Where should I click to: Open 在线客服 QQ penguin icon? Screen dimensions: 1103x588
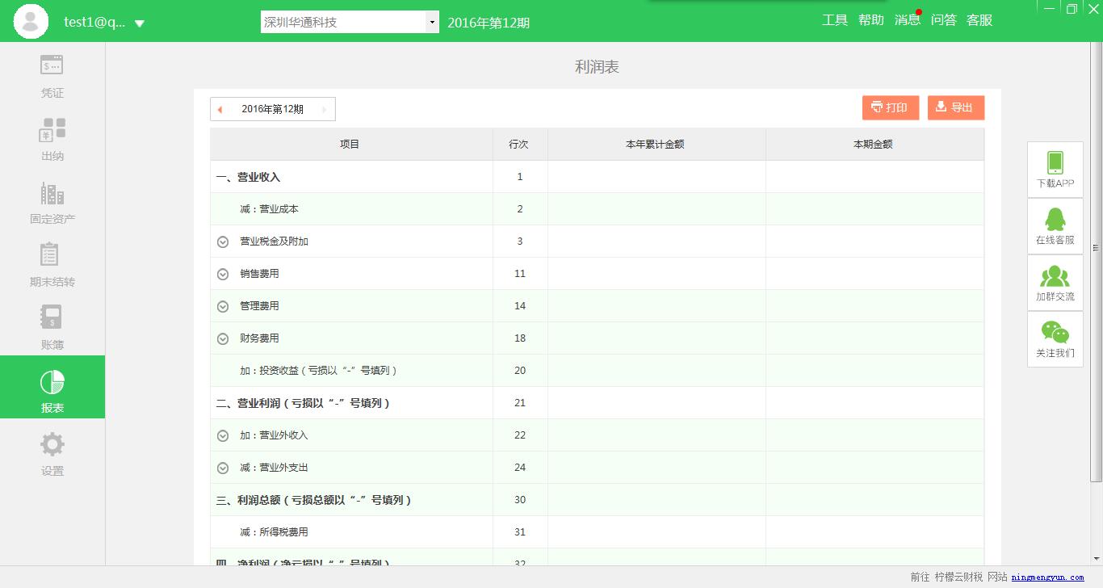click(1055, 219)
